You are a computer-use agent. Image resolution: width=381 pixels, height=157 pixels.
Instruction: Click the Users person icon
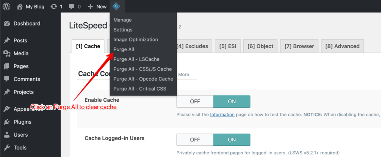point(7,135)
